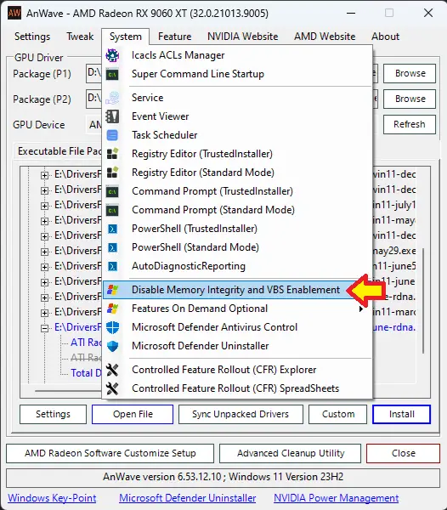Open Registry Editor (TrustedInstaller)

tap(237, 154)
